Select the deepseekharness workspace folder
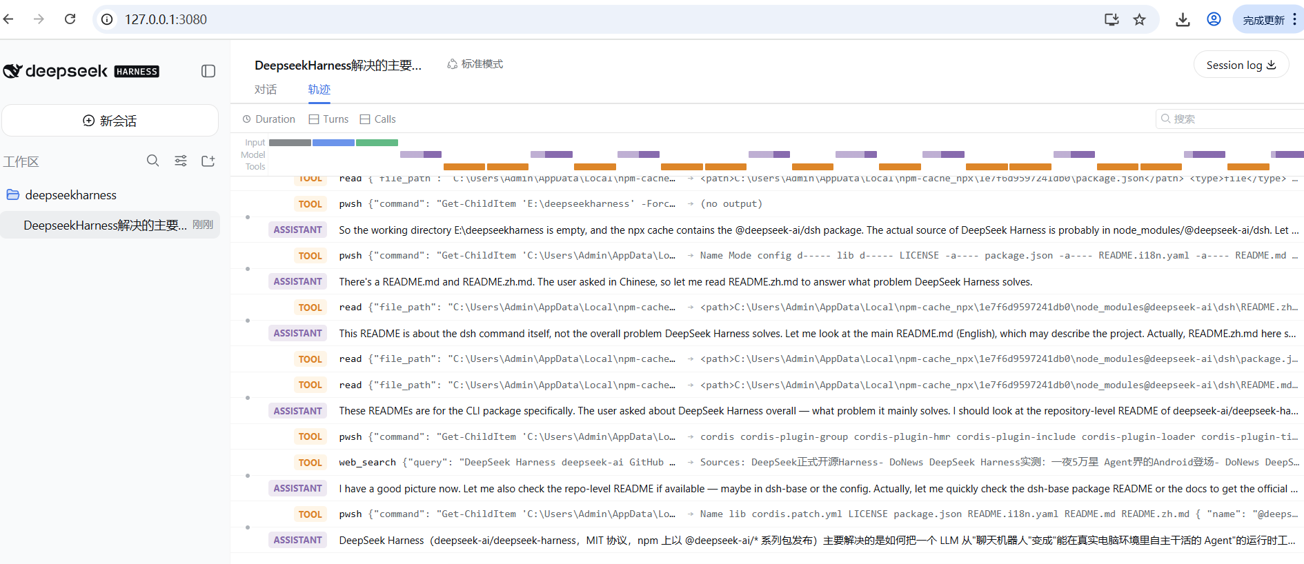 tap(110, 195)
